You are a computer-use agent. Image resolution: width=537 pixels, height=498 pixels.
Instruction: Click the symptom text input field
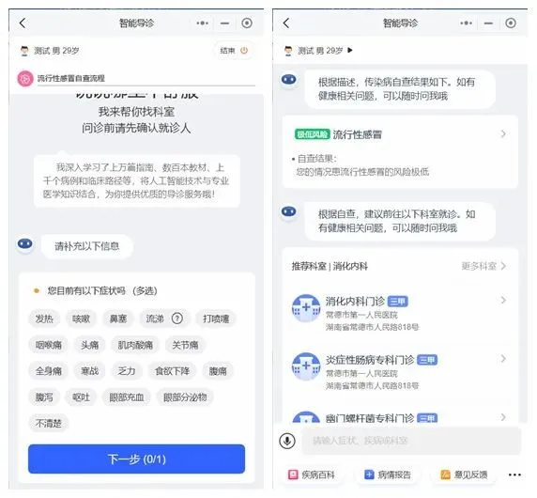coord(410,441)
